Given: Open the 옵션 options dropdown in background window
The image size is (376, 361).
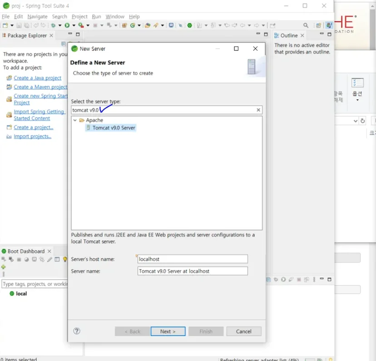Looking at the screenshot, I should (x=357, y=100).
